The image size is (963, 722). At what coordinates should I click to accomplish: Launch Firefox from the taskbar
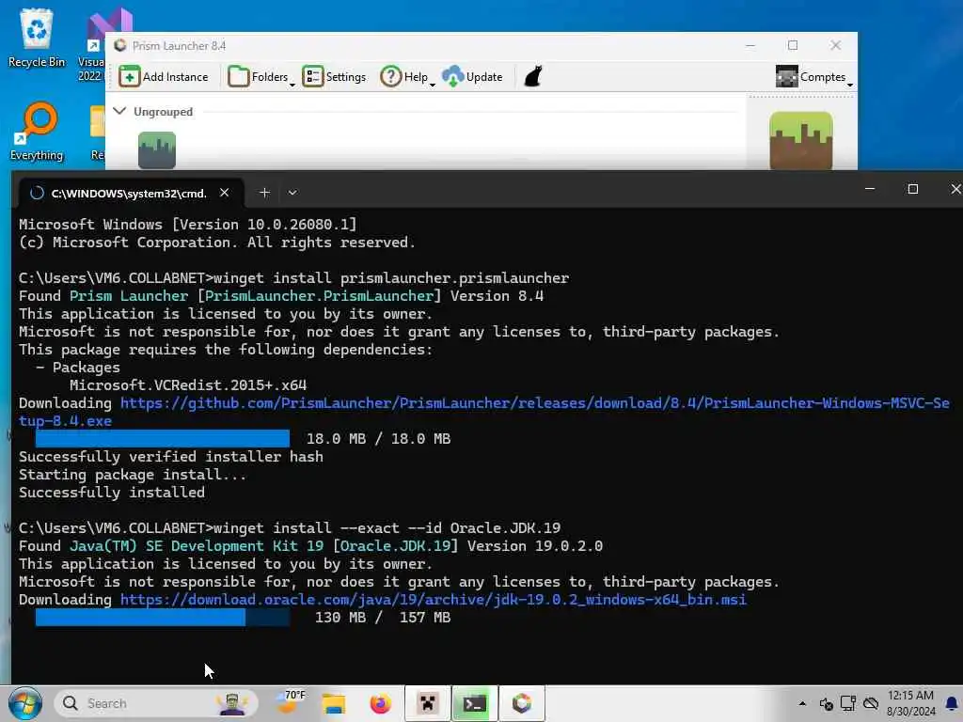click(380, 703)
